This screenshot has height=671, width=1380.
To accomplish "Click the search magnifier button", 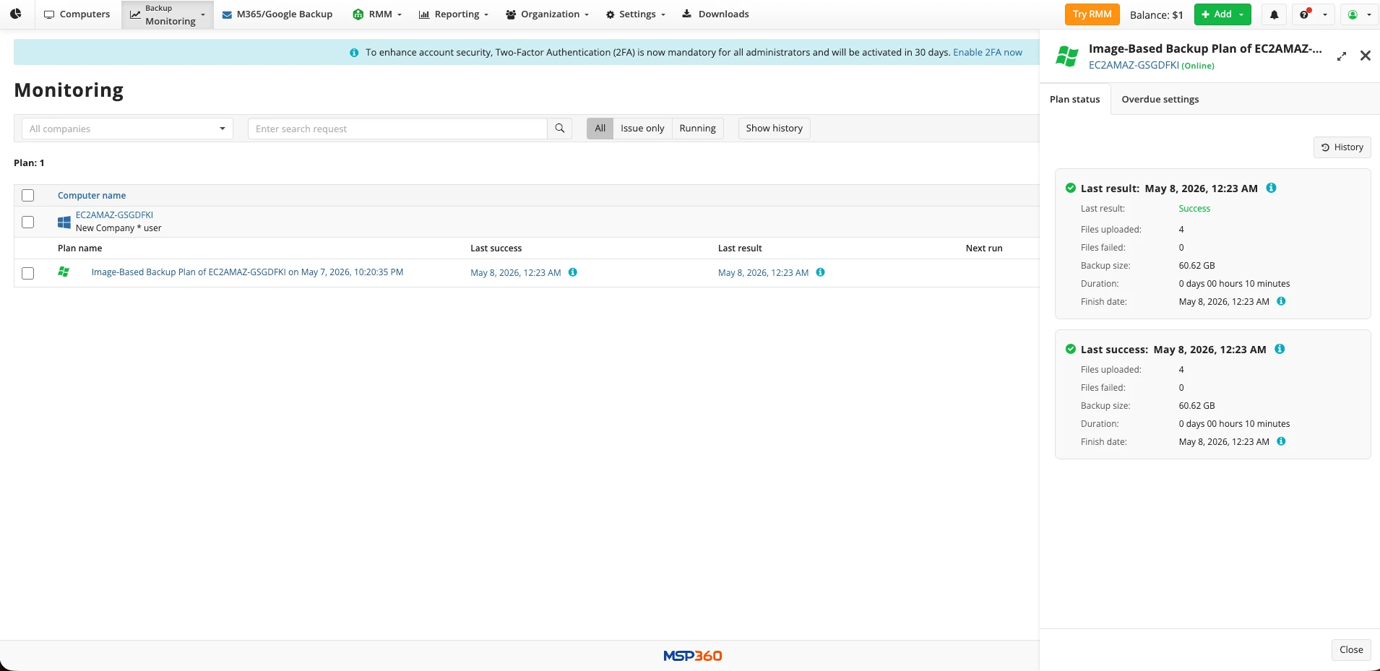I will [x=560, y=129].
